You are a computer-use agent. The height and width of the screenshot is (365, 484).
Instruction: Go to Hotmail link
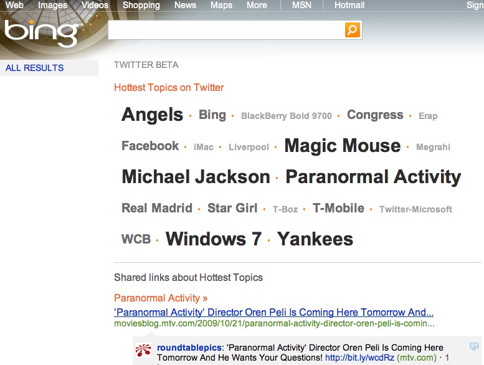[x=349, y=5]
